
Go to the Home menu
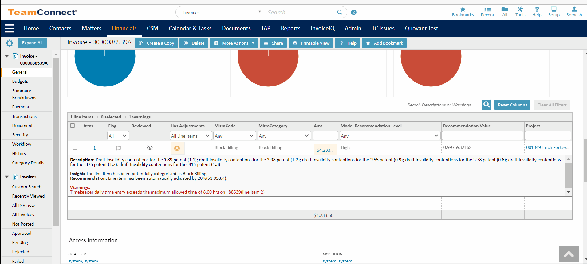31,28
